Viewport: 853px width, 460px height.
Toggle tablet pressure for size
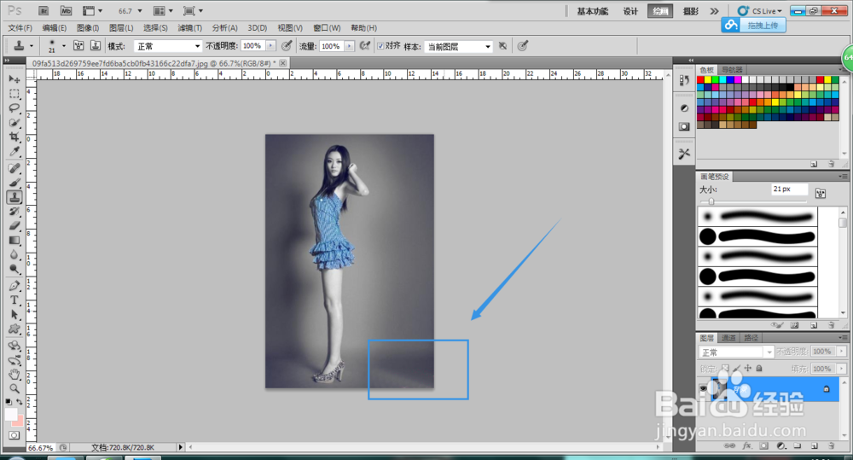(523, 46)
